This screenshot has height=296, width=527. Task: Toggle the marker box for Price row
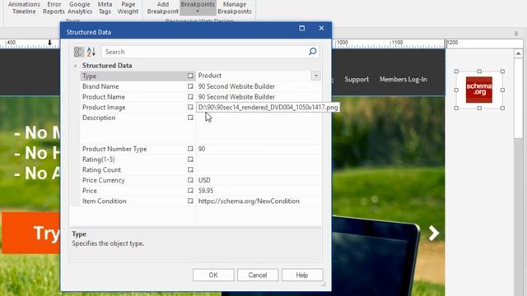point(190,190)
